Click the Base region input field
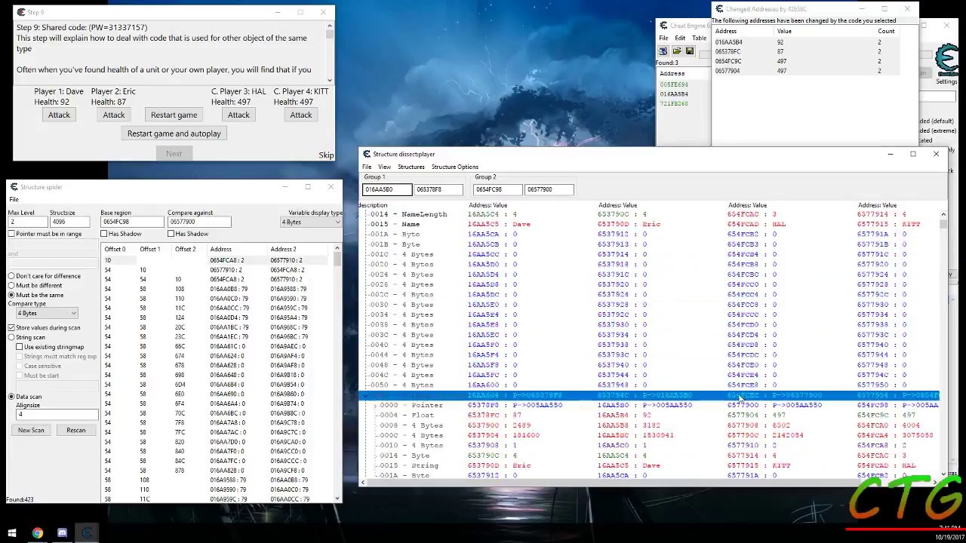 tap(131, 222)
